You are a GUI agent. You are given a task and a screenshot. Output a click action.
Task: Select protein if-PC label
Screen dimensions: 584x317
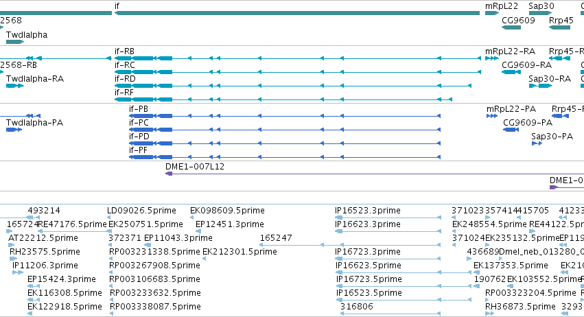[139, 123]
